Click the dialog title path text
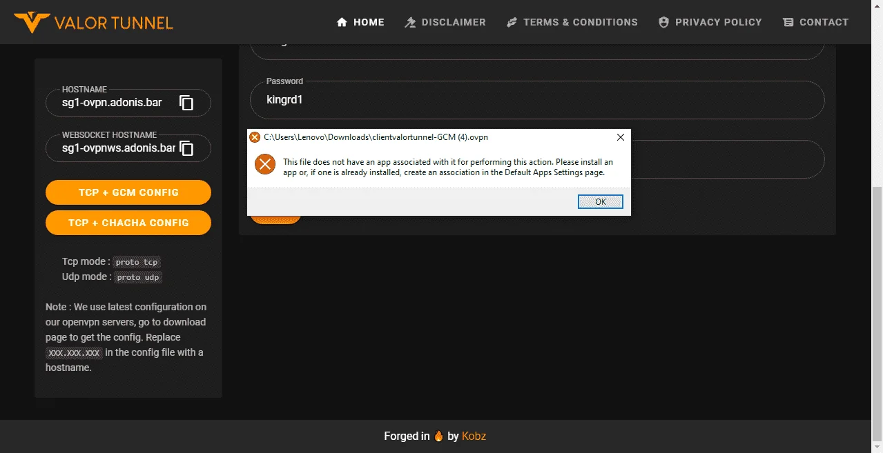This screenshot has height=453, width=883. coord(376,137)
